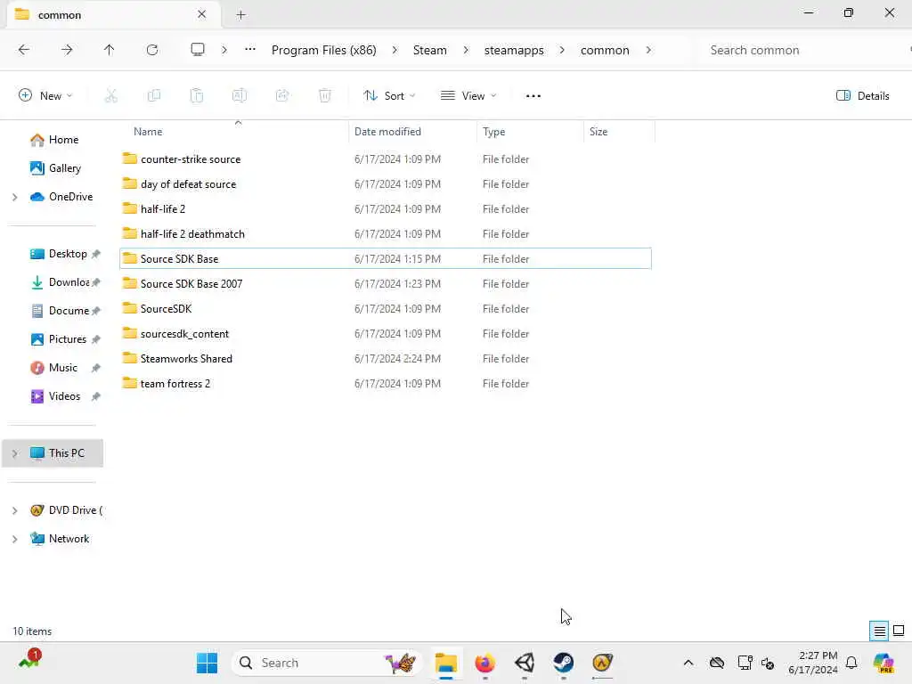
Task: Sort by the Name column header
Action: pyautogui.click(x=235, y=132)
